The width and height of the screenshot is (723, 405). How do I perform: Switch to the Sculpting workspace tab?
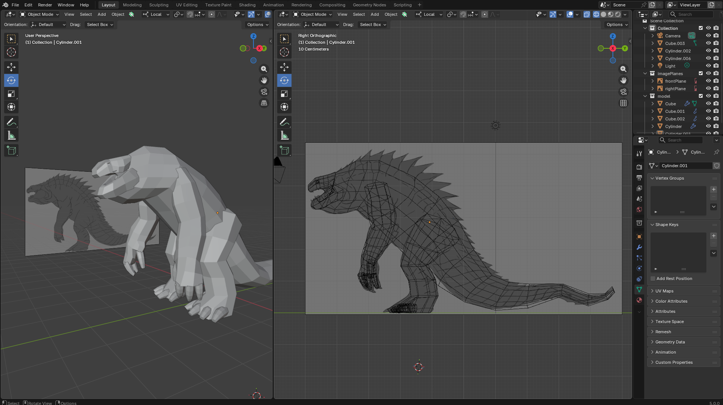point(158,5)
